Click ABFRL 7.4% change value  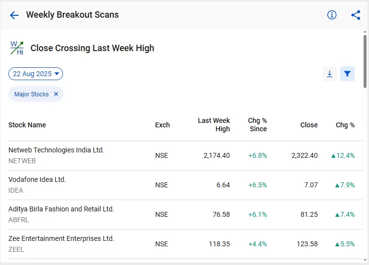(x=345, y=214)
